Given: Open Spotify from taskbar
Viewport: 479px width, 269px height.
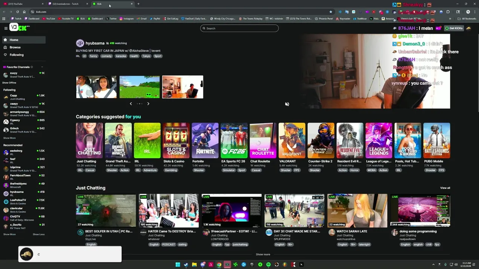Looking at the screenshot, I should coord(268,265).
